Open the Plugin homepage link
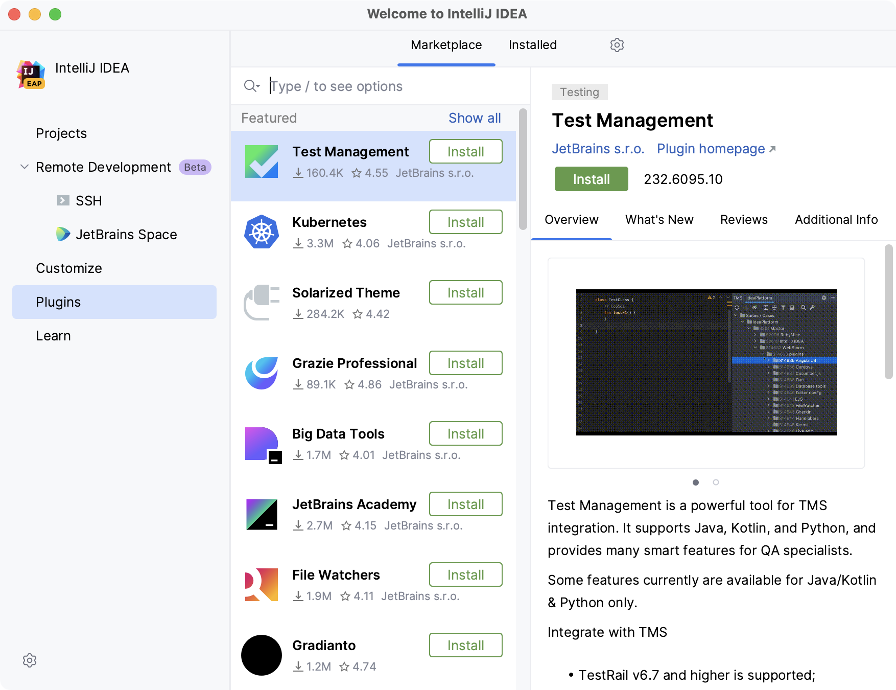 coord(716,149)
